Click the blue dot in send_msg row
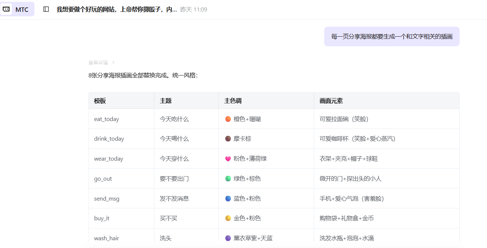 [228, 198]
